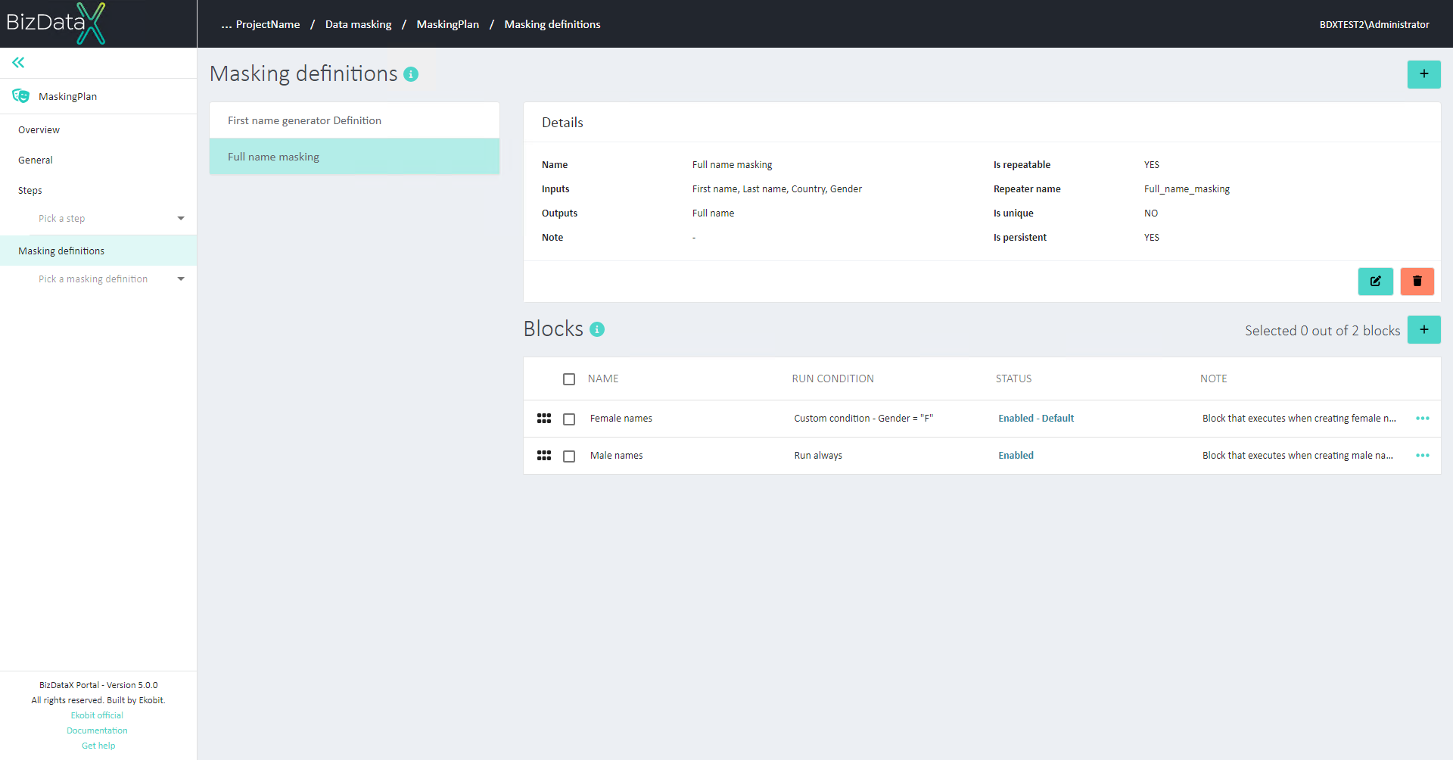Click the MaskingPlan mask icon
The image size is (1453, 760).
[20, 96]
